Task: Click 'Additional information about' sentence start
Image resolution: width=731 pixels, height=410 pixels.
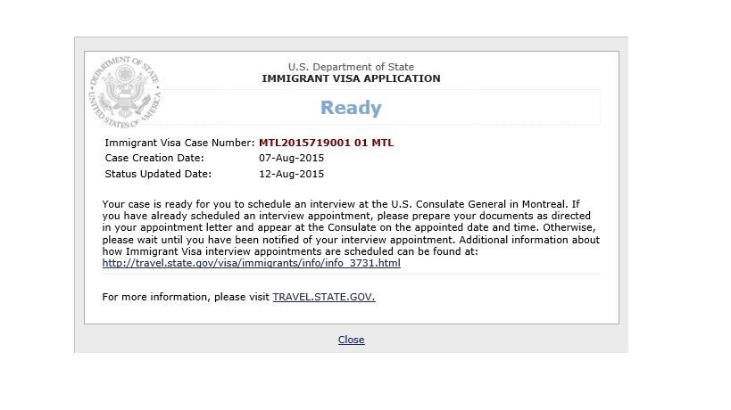Action: (x=529, y=240)
